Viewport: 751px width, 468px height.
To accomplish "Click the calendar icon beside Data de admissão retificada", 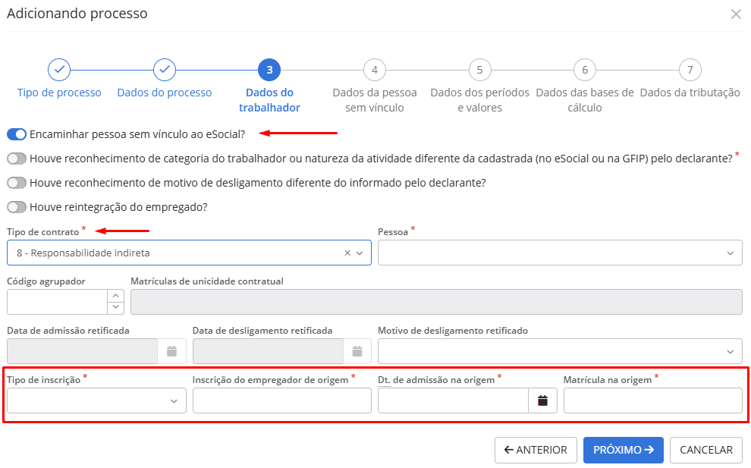I will (171, 350).
